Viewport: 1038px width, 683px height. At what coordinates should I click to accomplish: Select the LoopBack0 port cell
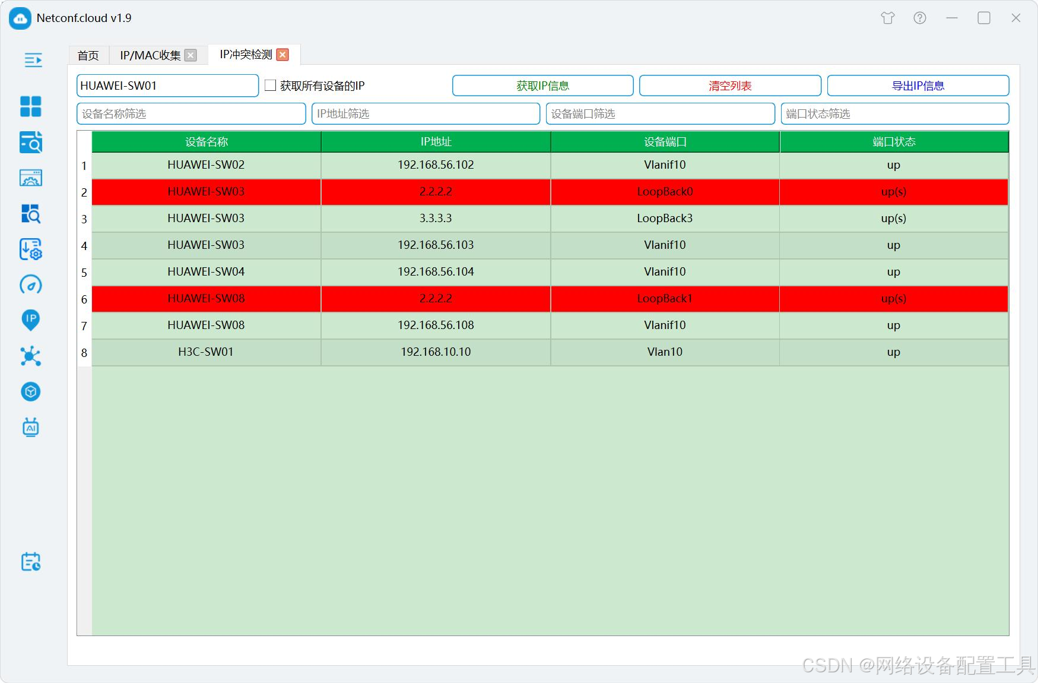(665, 192)
